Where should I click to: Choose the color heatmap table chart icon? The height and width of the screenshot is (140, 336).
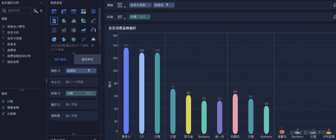click(83, 12)
